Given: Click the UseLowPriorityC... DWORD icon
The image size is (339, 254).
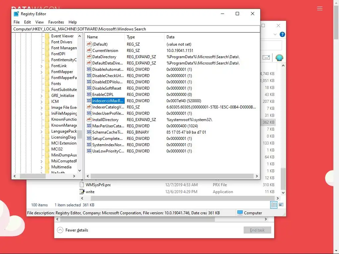Looking at the screenshot, I should (89, 151).
